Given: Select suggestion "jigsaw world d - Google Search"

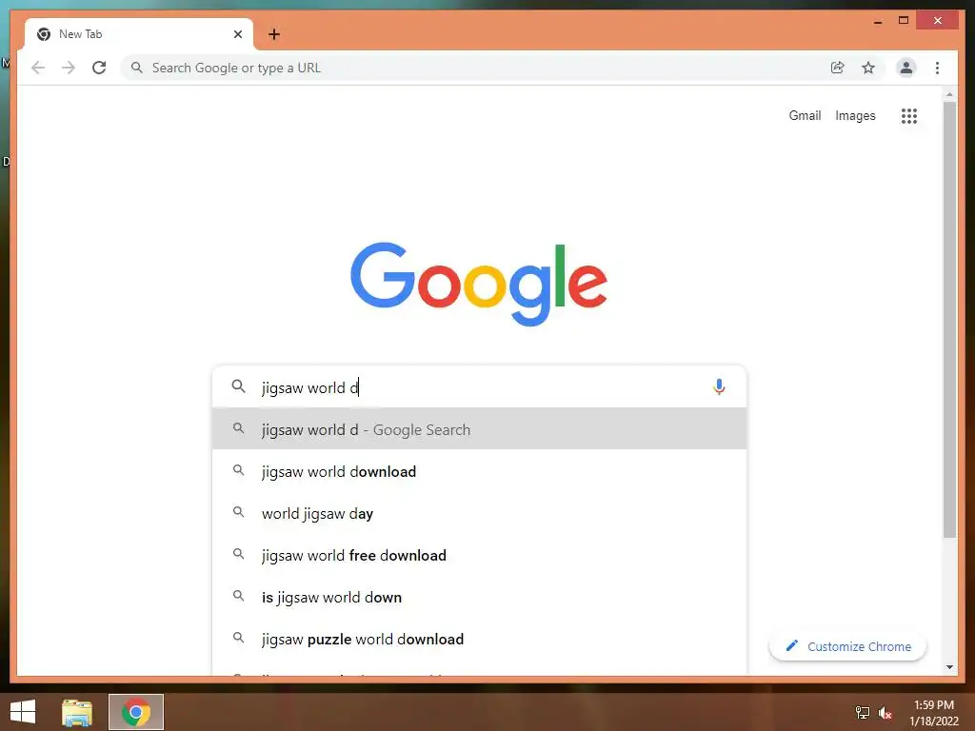Looking at the screenshot, I should point(480,429).
